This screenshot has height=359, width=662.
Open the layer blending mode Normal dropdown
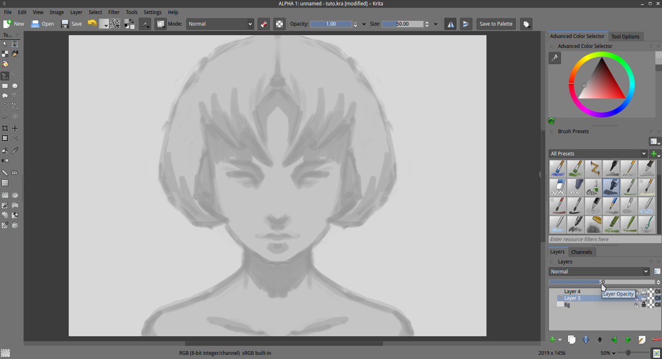(598, 271)
